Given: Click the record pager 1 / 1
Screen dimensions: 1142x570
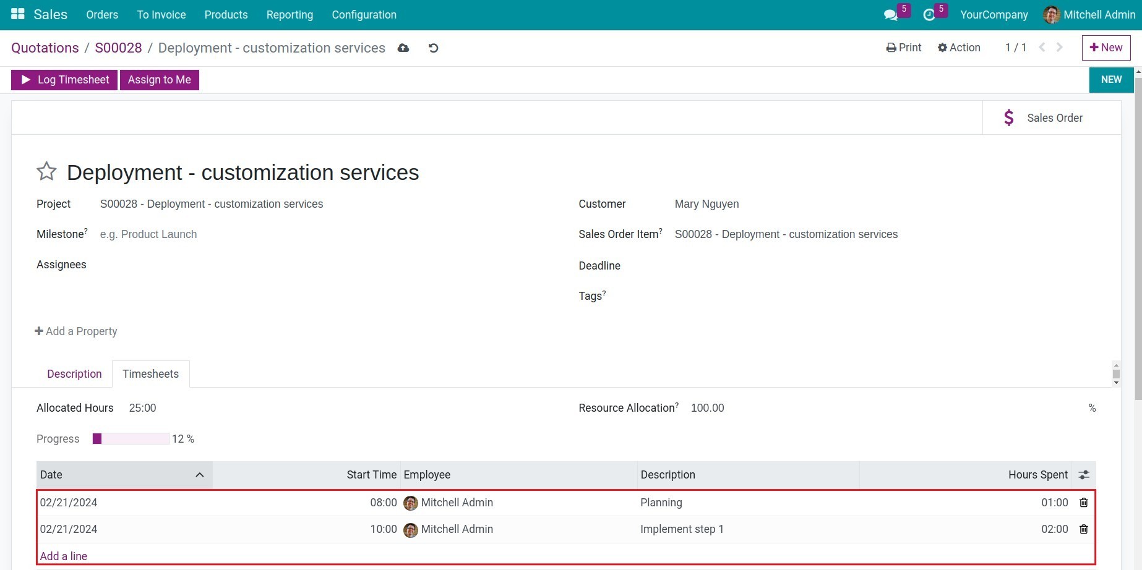Looking at the screenshot, I should coord(1015,48).
